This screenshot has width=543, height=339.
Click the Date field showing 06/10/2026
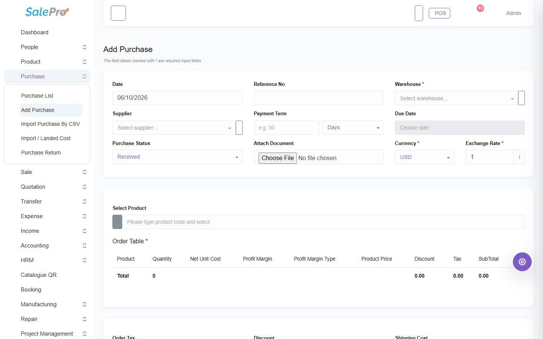click(177, 98)
